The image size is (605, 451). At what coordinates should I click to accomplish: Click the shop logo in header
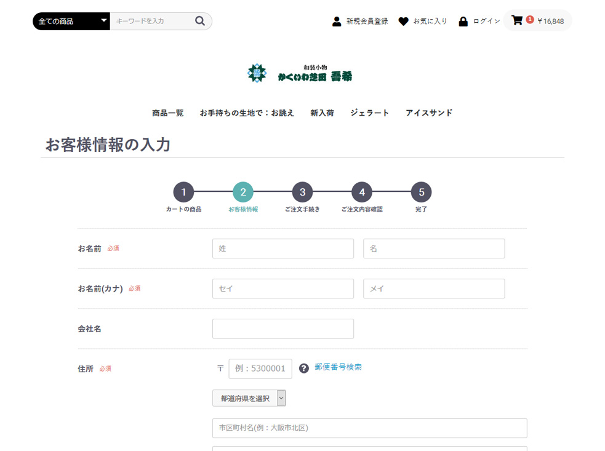(300, 73)
